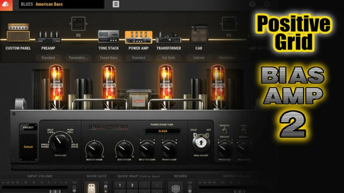
Task: Open the BLUES American Bass preset name field
Action: 61,4
